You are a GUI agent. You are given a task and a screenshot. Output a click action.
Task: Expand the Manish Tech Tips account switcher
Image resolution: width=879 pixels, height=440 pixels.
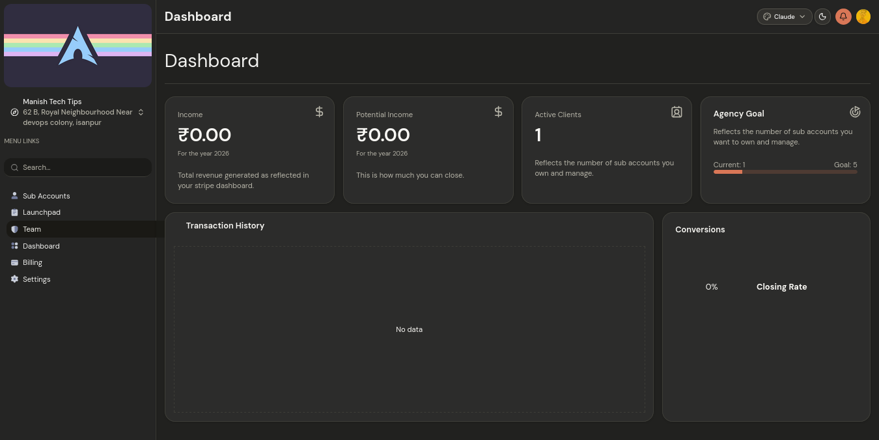tap(78, 112)
